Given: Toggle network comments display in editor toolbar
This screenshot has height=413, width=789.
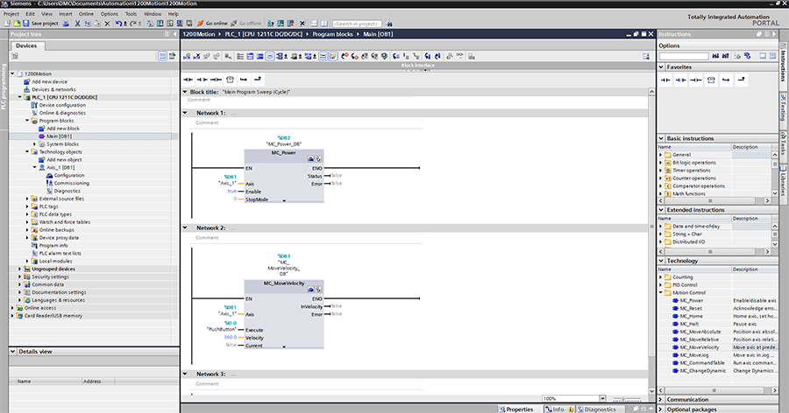Looking at the screenshot, I should tap(323, 56).
